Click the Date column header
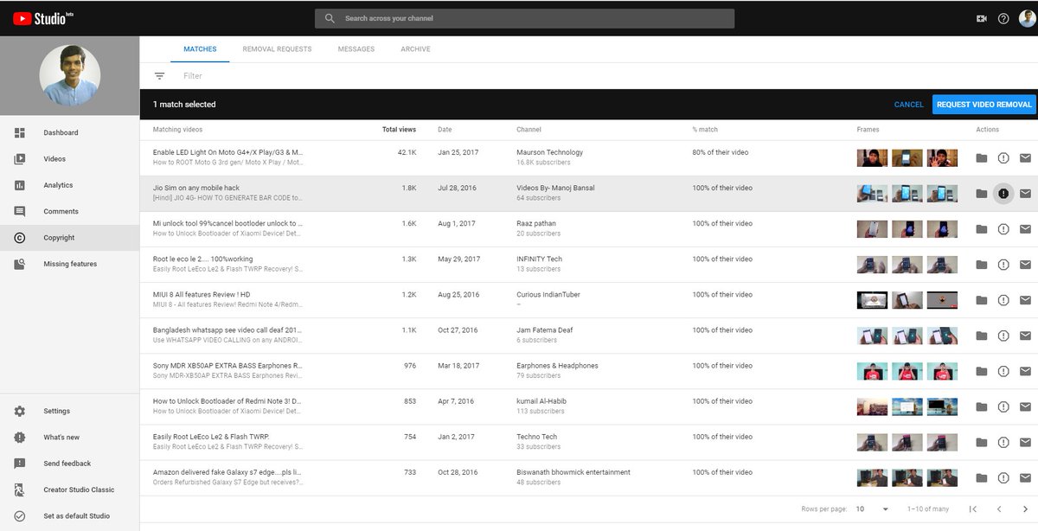1038x531 pixels. point(445,130)
